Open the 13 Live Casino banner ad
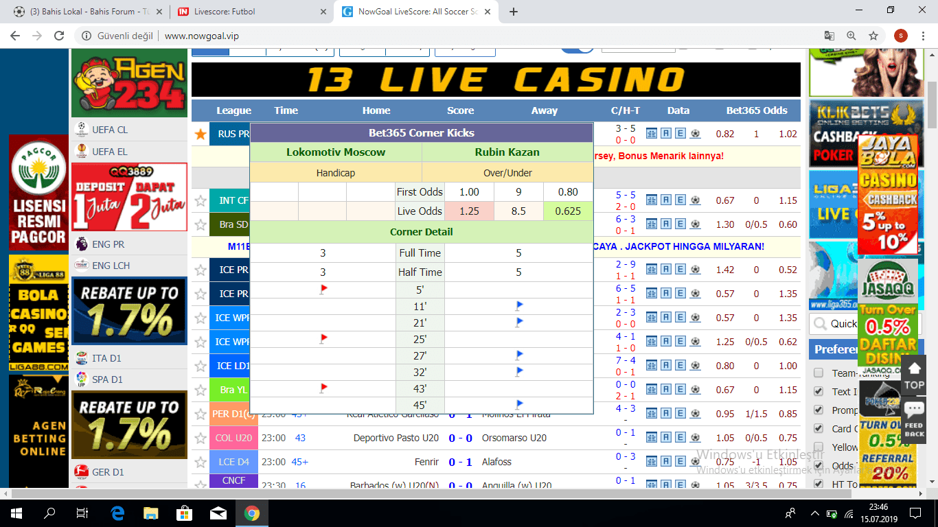The height and width of the screenshot is (527, 938). click(x=496, y=80)
